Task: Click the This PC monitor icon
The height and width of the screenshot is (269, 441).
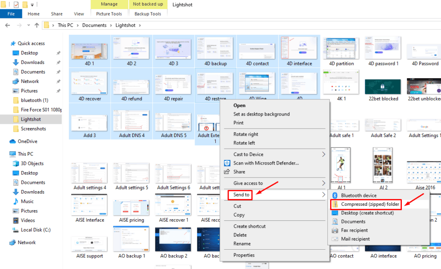Action: (12, 154)
